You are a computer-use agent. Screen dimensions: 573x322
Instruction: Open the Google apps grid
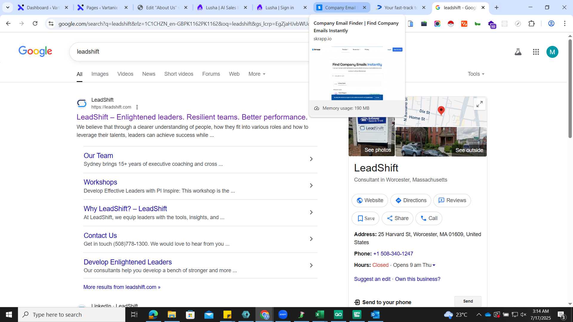point(536,52)
